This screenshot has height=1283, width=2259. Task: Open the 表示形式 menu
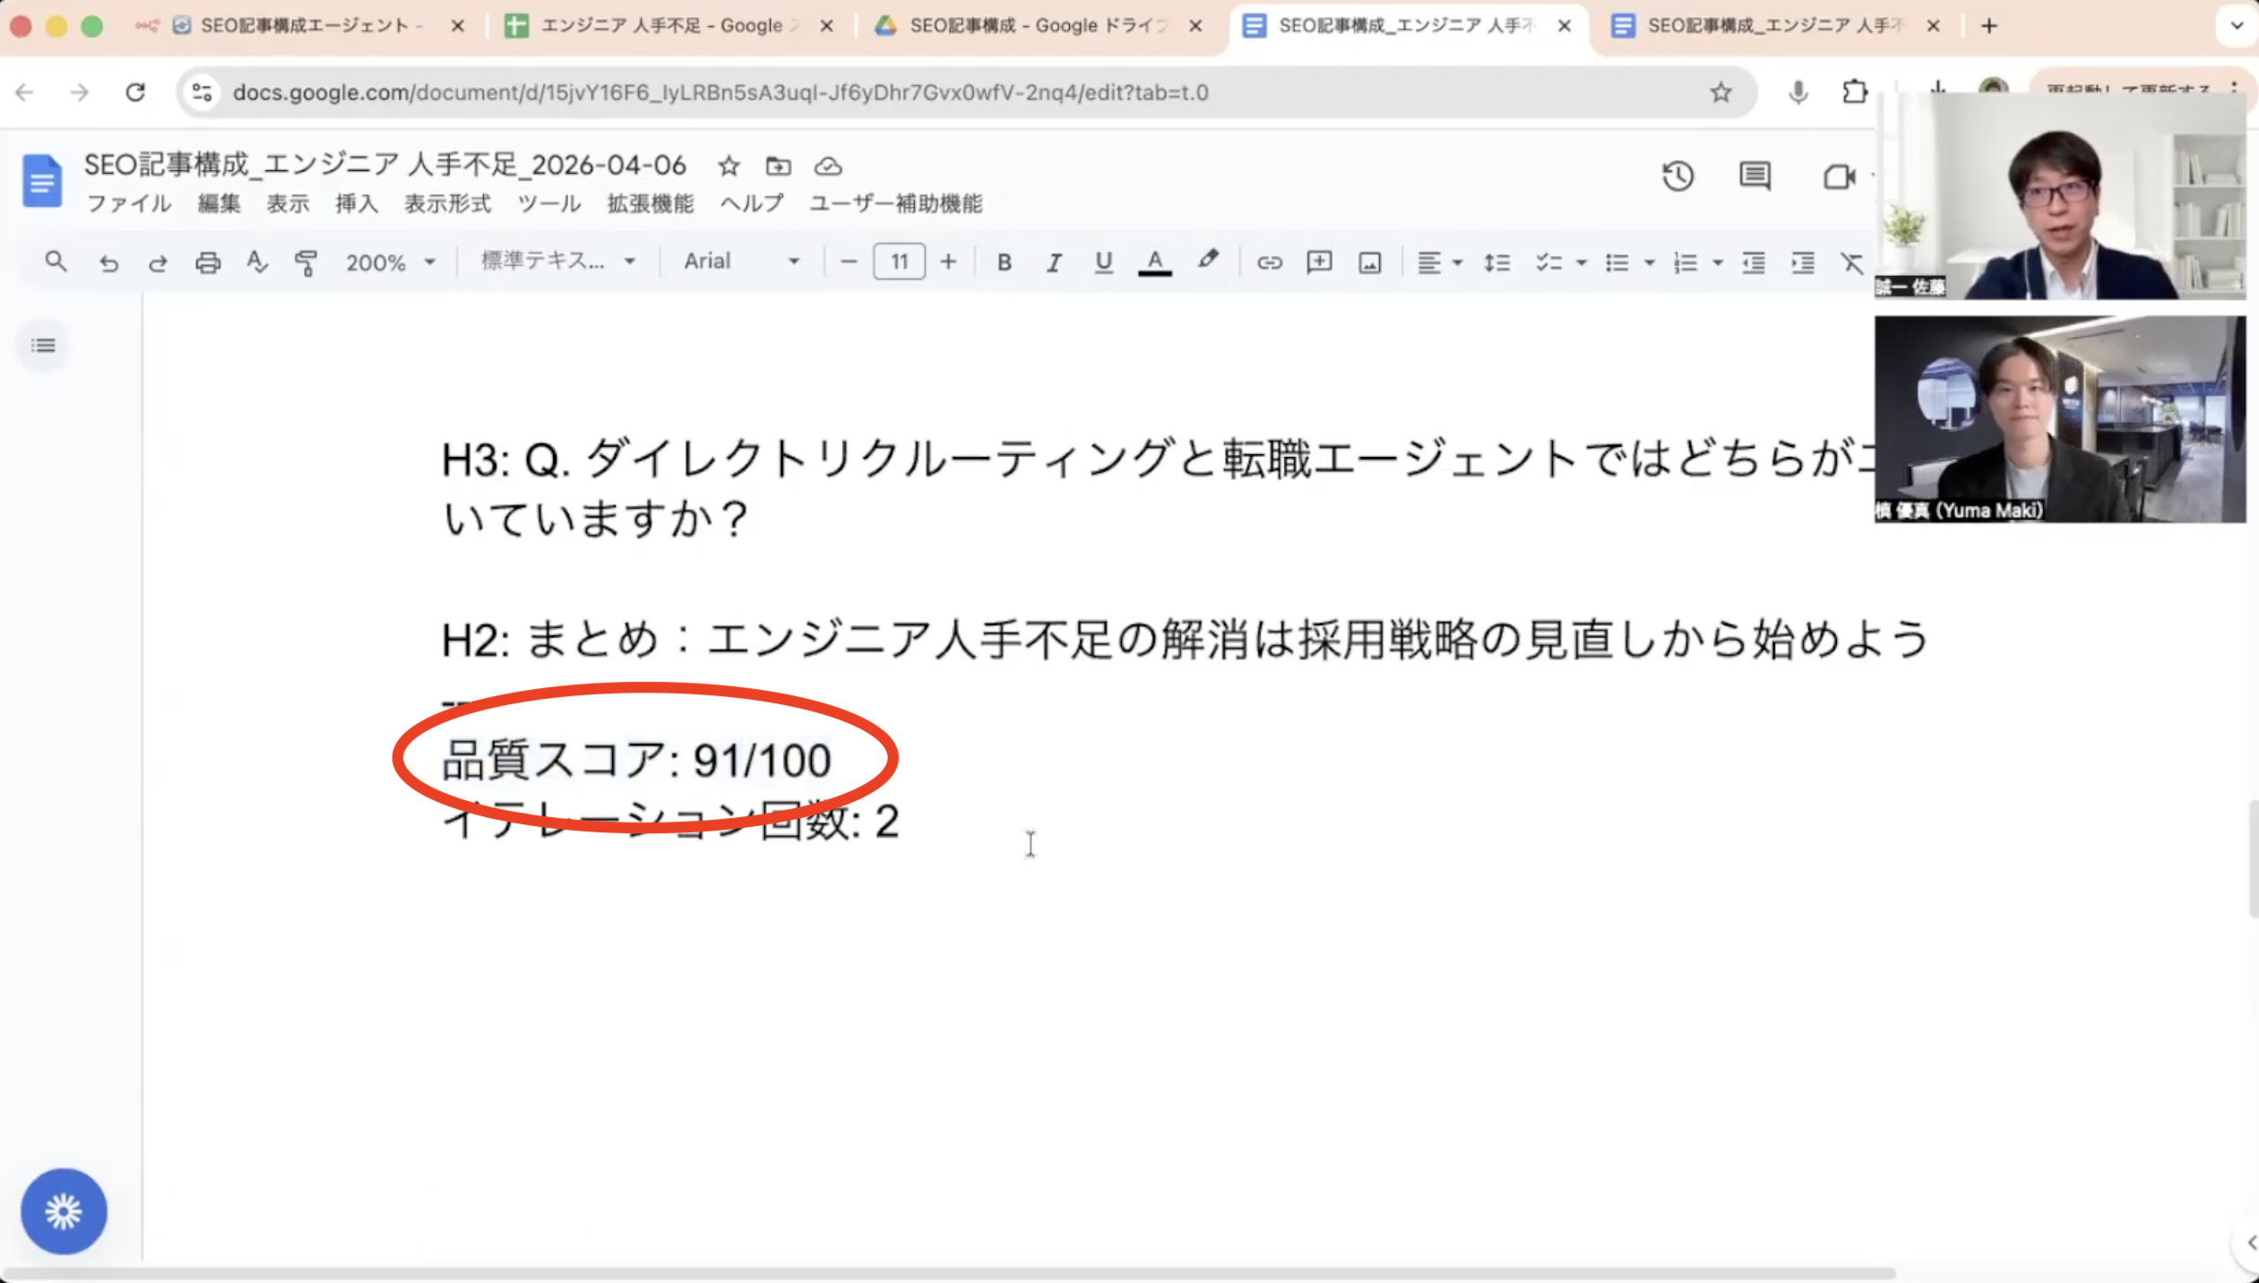[447, 203]
